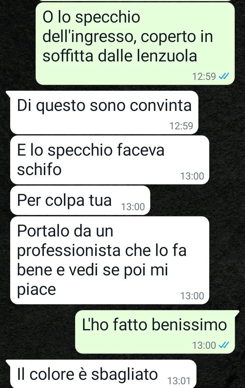Tap the word "professionista" in the message
This screenshot has height=388, width=245.
point(69,251)
